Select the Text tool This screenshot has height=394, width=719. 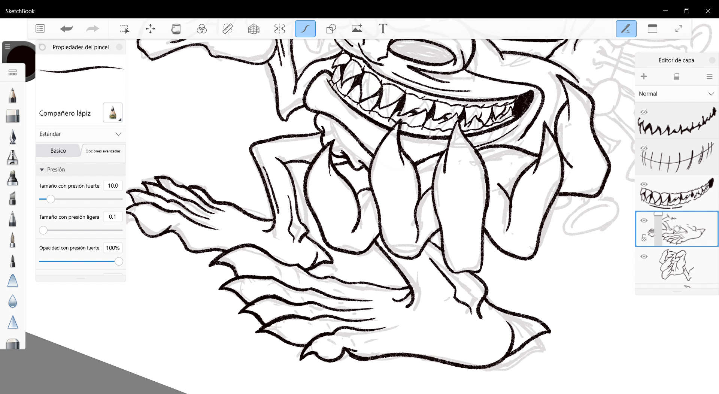[382, 29]
